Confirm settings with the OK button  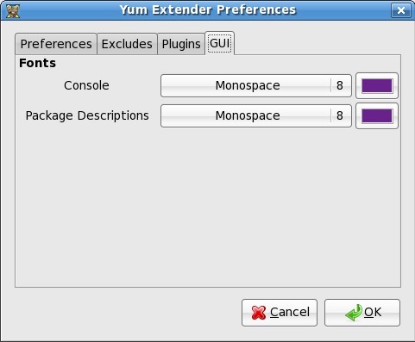coord(362,313)
